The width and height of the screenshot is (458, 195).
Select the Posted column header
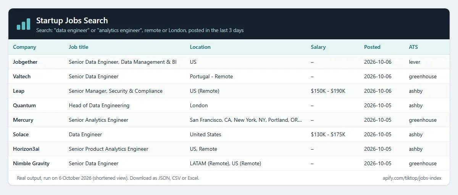[372, 47]
